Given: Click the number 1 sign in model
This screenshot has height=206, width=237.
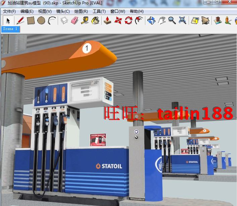Looking at the screenshot, I should (87, 48).
